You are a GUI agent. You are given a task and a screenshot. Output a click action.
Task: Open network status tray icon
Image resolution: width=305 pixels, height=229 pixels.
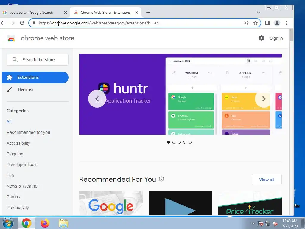tap(268, 224)
